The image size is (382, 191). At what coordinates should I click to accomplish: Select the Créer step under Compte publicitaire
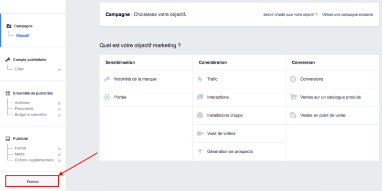19,69
